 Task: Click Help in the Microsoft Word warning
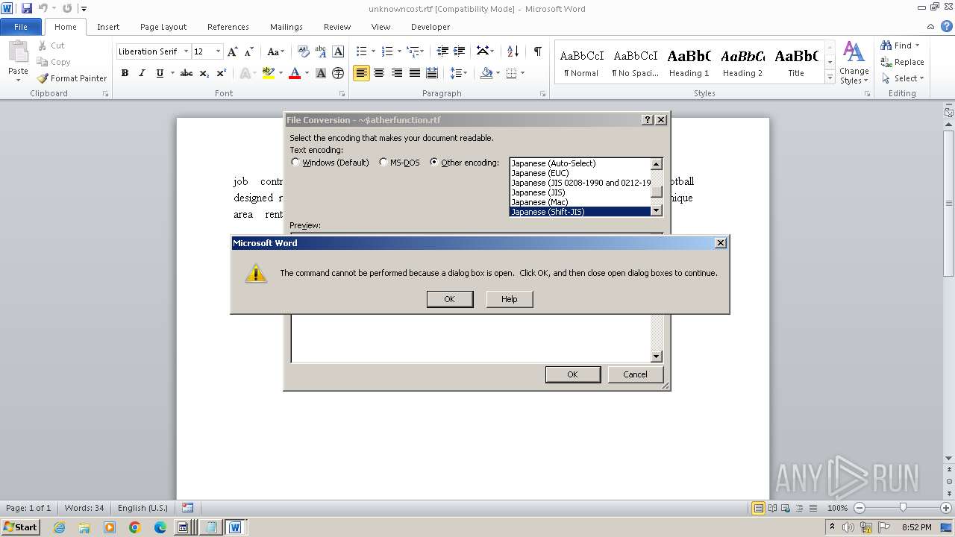(x=510, y=299)
